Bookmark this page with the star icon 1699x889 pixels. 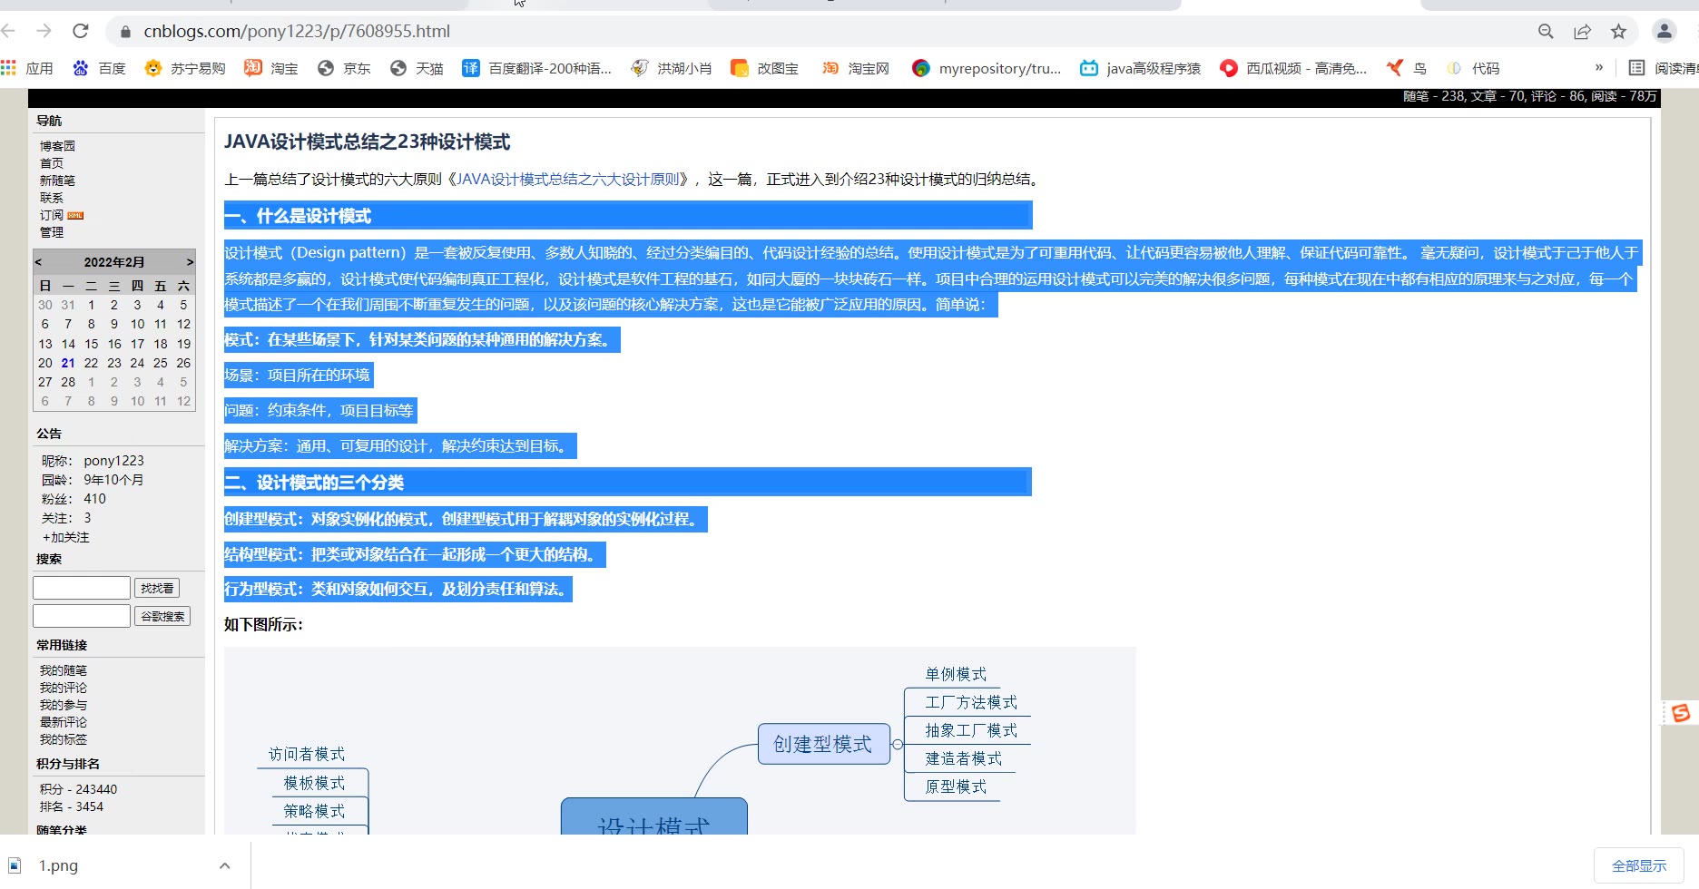coord(1618,32)
